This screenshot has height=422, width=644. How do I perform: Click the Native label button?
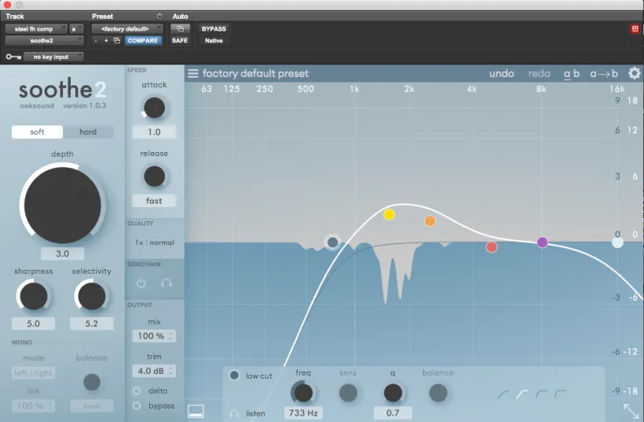214,41
